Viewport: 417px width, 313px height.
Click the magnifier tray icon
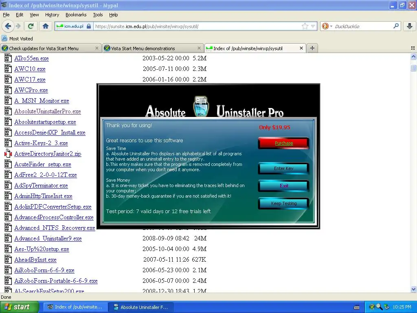379,307
